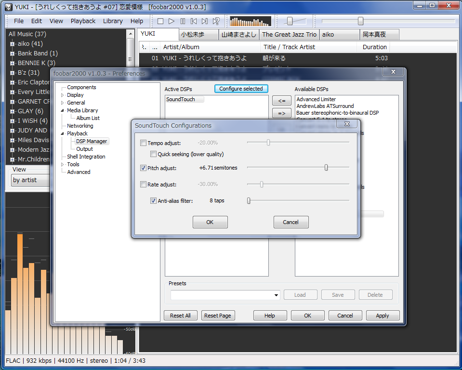Expand the BENNIE K (3) node
Screen dimensions: 462x370
tap(12, 63)
